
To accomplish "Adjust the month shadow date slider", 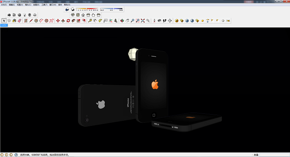I will click(x=87, y=9).
